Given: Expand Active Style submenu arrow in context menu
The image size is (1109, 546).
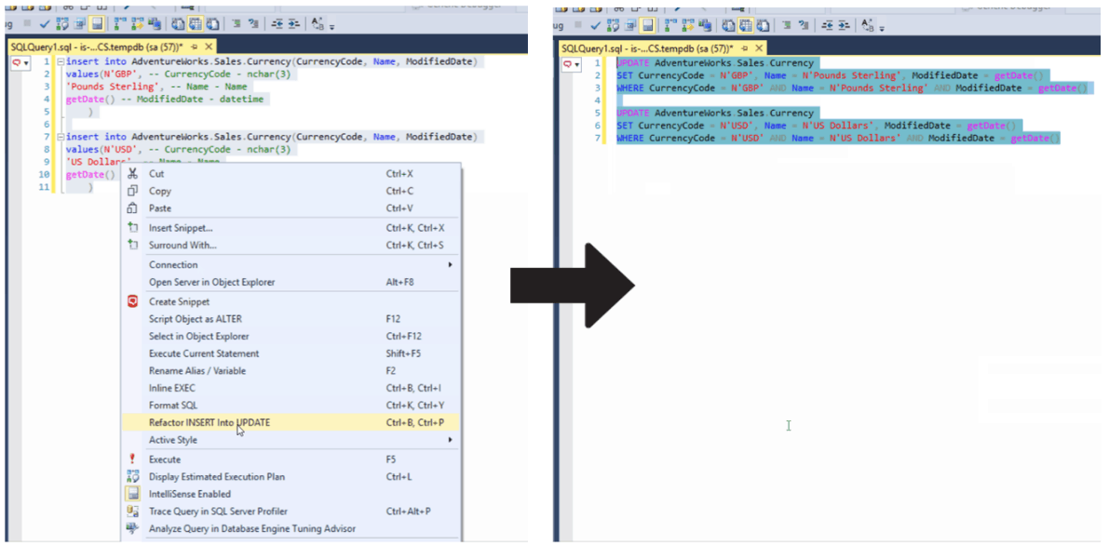Looking at the screenshot, I should coord(450,440).
